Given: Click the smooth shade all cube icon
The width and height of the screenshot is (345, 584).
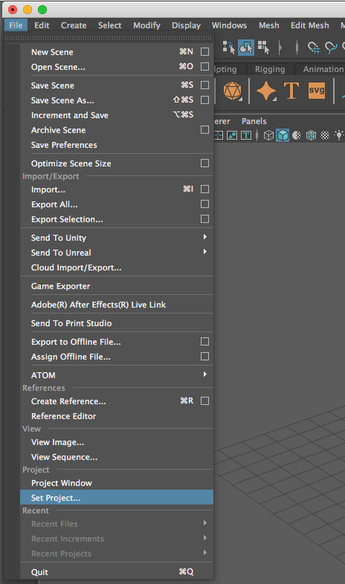Looking at the screenshot, I should pyautogui.click(x=283, y=135).
